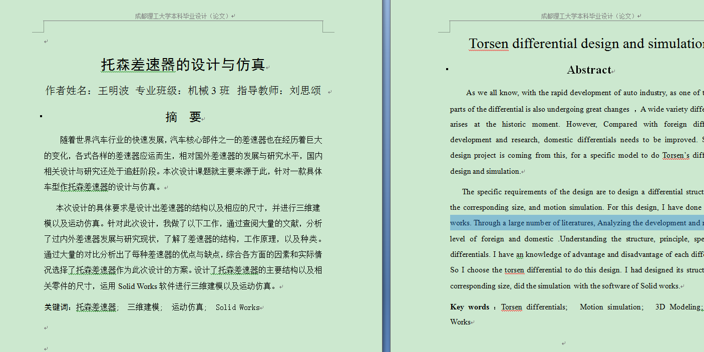Click the 关键词 label
The image size is (704, 352).
[58, 307]
